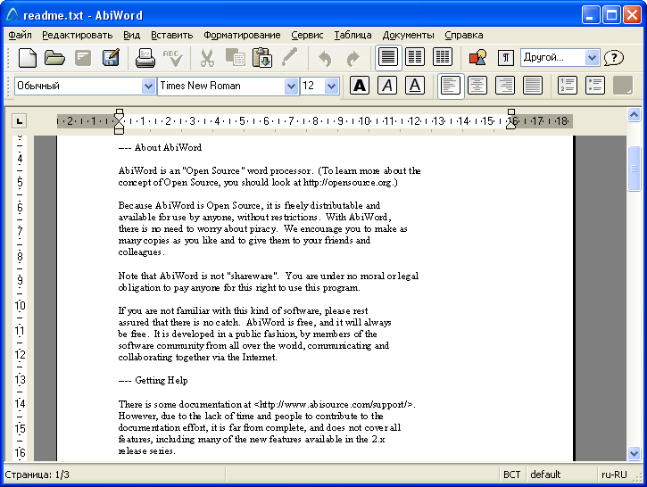Open the Вид menu

[131, 35]
